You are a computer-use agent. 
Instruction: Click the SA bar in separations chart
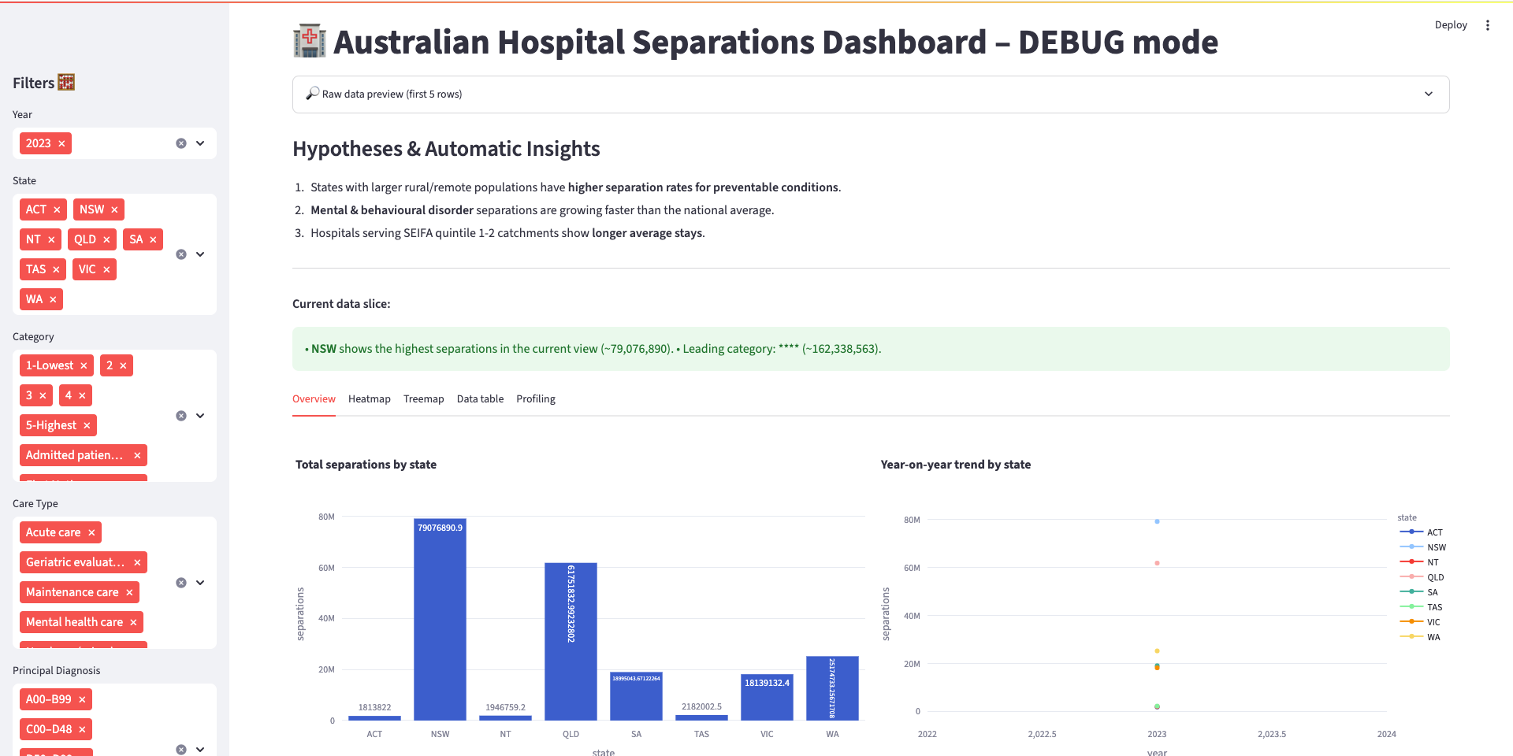click(x=636, y=696)
